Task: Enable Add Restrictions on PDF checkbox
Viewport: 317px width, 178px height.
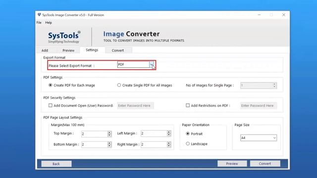Action: tap(188, 105)
